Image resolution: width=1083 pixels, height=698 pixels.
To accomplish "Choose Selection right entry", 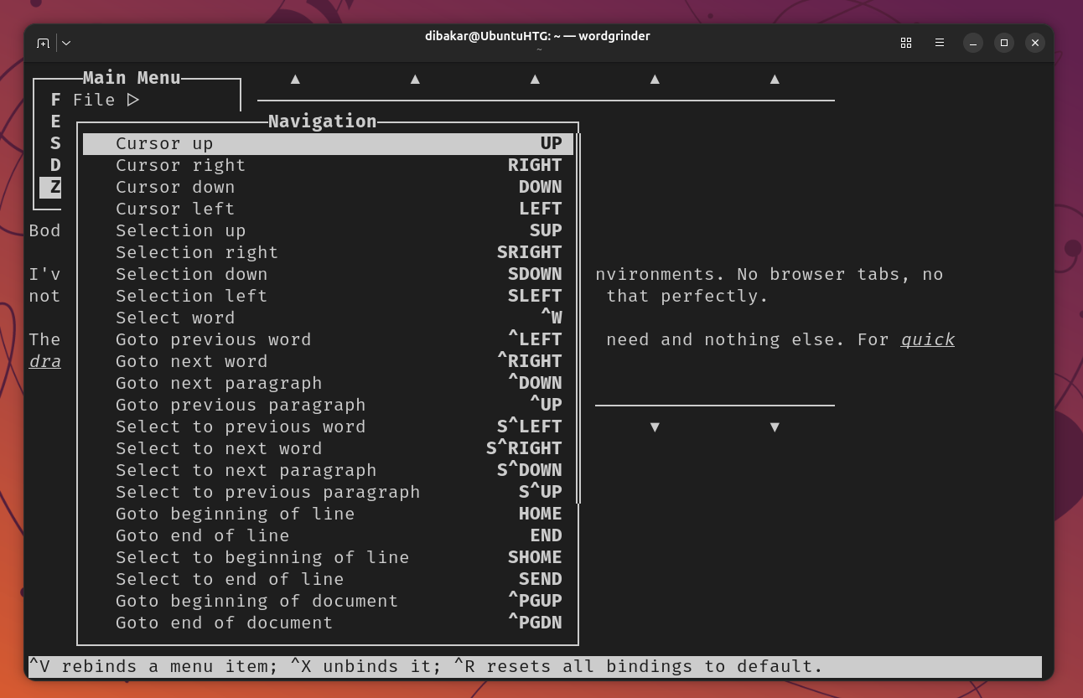I will pos(328,252).
